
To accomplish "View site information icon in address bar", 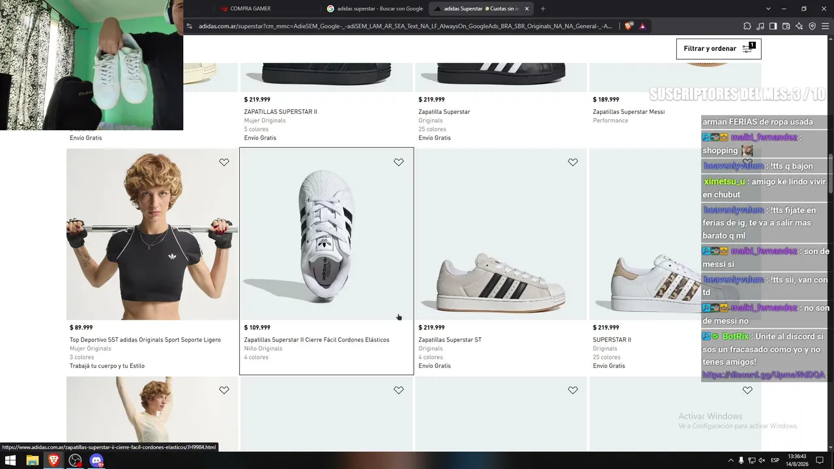I will pyautogui.click(x=190, y=26).
